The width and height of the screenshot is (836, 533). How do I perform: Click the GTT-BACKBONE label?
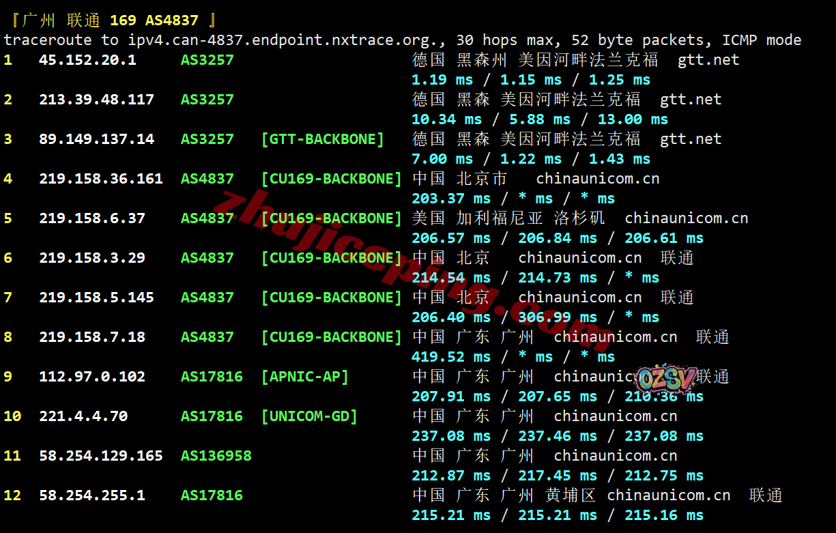click(322, 139)
